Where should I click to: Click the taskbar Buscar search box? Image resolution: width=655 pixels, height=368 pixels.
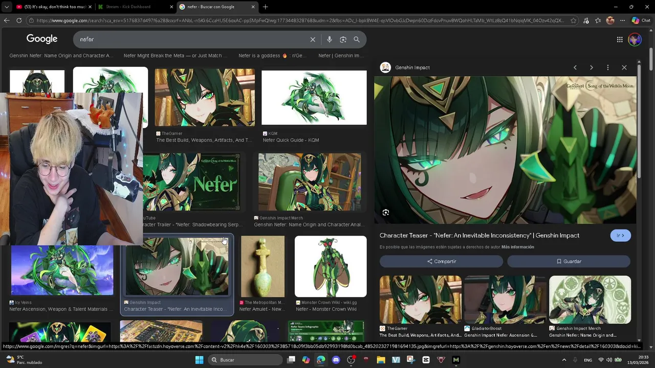245,360
